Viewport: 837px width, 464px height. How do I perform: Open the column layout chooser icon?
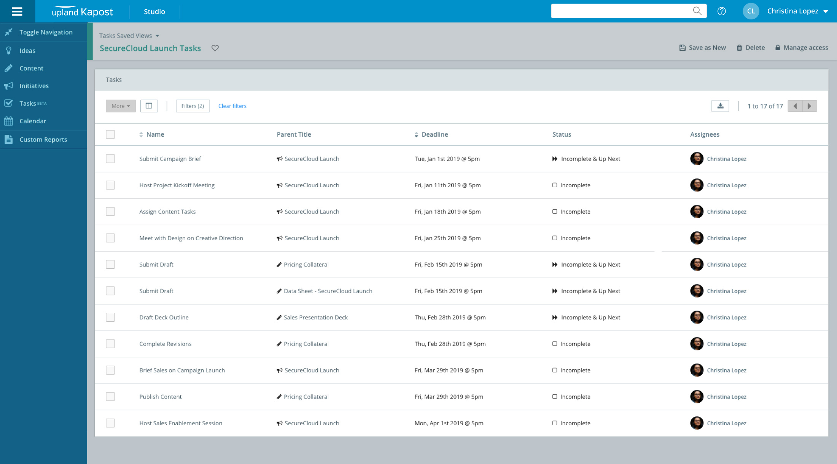(149, 106)
